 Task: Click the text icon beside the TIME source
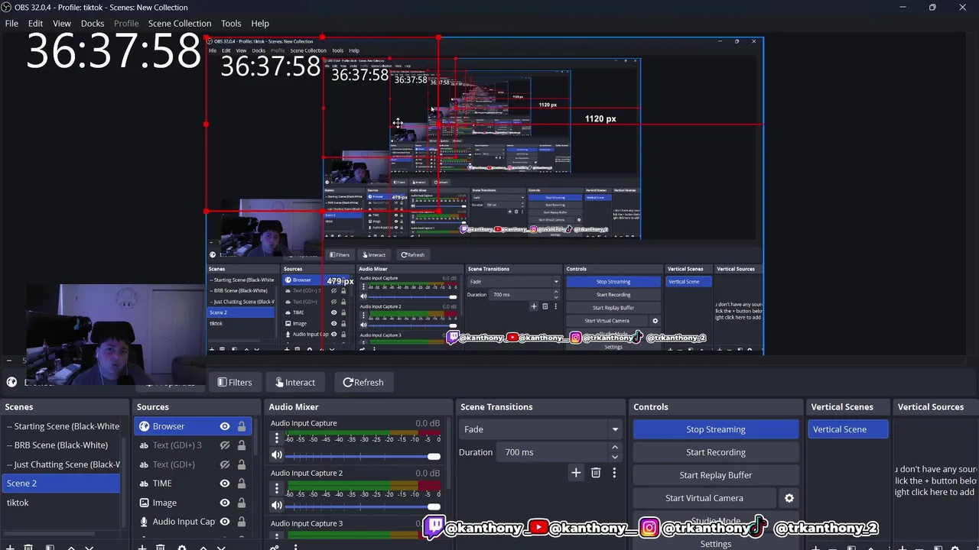pos(144,484)
